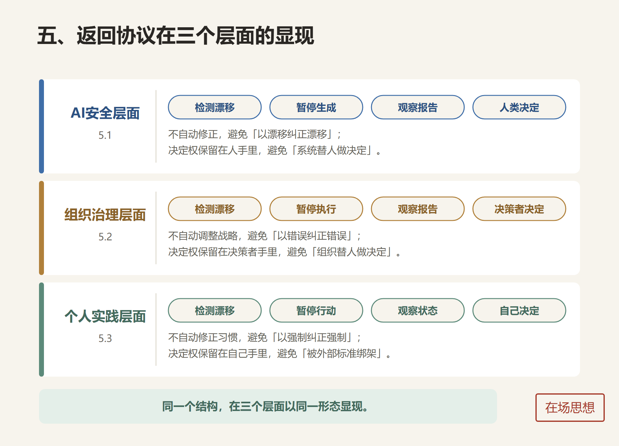The image size is (619, 446).
Task: Click 观察报告 pill in 组织治理层面 row
Action: pyautogui.click(x=418, y=209)
